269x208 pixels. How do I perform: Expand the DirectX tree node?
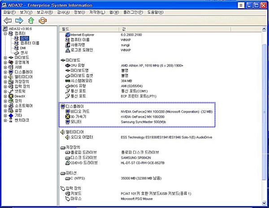click(5, 96)
